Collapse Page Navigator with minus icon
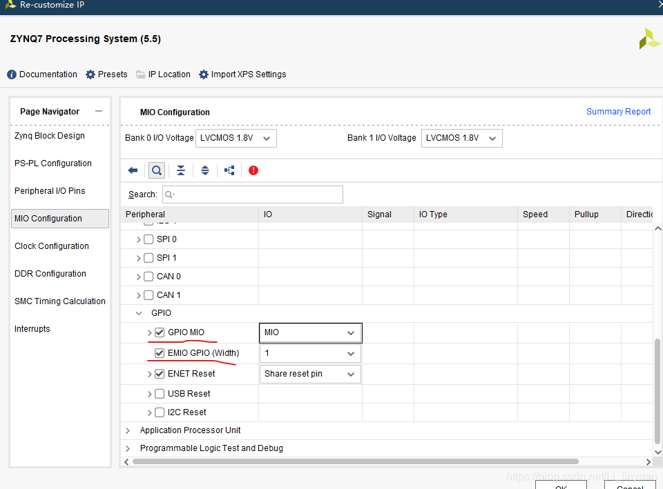This screenshot has width=663, height=489. (99, 111)
